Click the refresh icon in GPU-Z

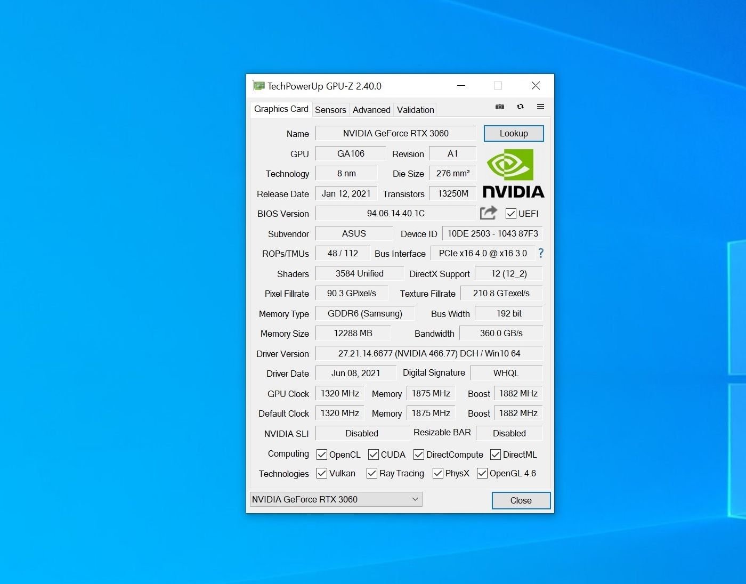pos(520,107)
